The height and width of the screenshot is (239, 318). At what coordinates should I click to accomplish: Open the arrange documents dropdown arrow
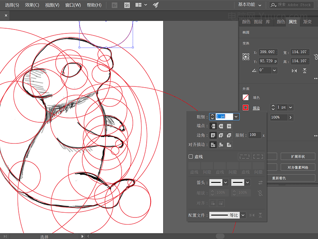click(x=145, y=5)
